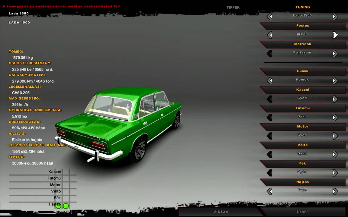Click left arrow next to Rajtszám decal
Viewport: 348px width, 217px height.
pos(269,54)
